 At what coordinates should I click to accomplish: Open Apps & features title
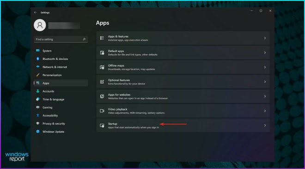pyautogui.click(x=118, y=36)
